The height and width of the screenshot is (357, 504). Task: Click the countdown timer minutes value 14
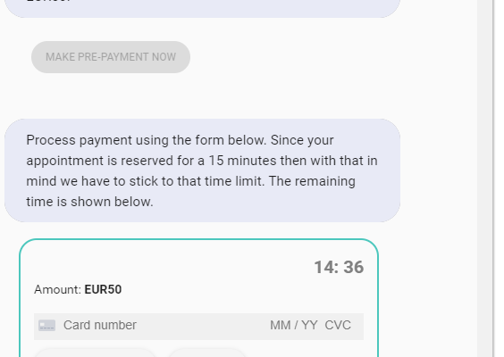coord(324,267)
